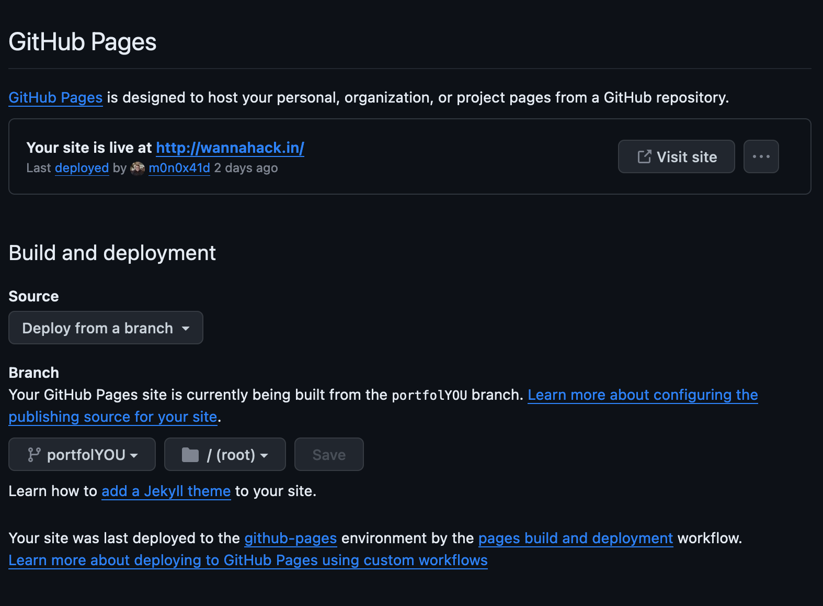This screenshot has width=823, height=606.
Task: Open the live site URL http://wannahack.in/
Action: pyautogui.click(x=230, y=148)
